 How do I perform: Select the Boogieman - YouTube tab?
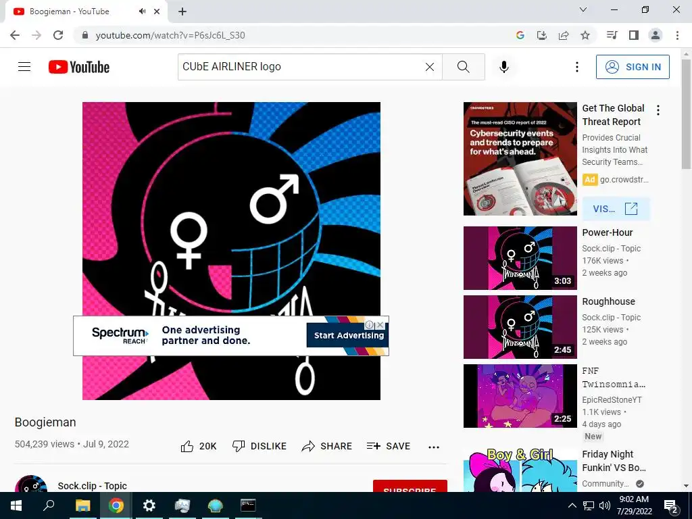(x=86, y=11)
